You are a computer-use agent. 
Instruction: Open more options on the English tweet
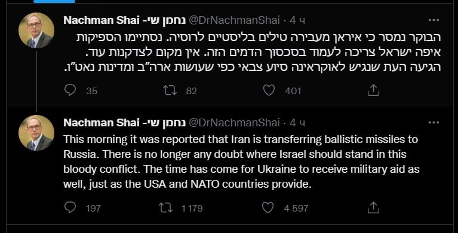[x=434, y=123]
